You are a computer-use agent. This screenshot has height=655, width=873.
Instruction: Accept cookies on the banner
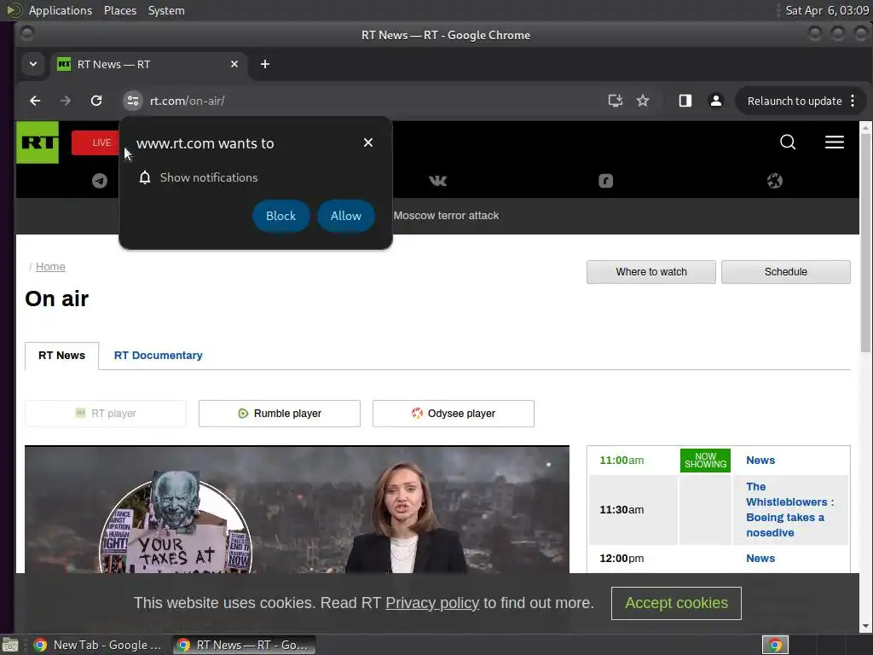point(676,603)
